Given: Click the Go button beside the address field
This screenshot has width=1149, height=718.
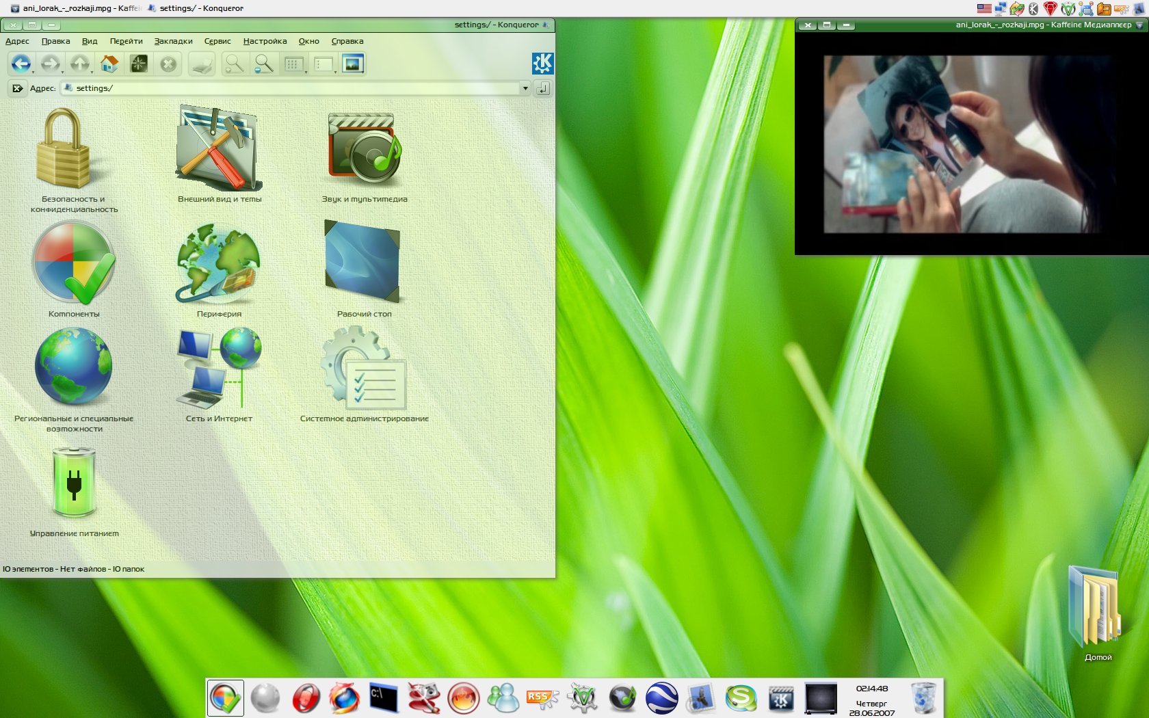Looking at the screenshot, I should (x=542, y=88).
